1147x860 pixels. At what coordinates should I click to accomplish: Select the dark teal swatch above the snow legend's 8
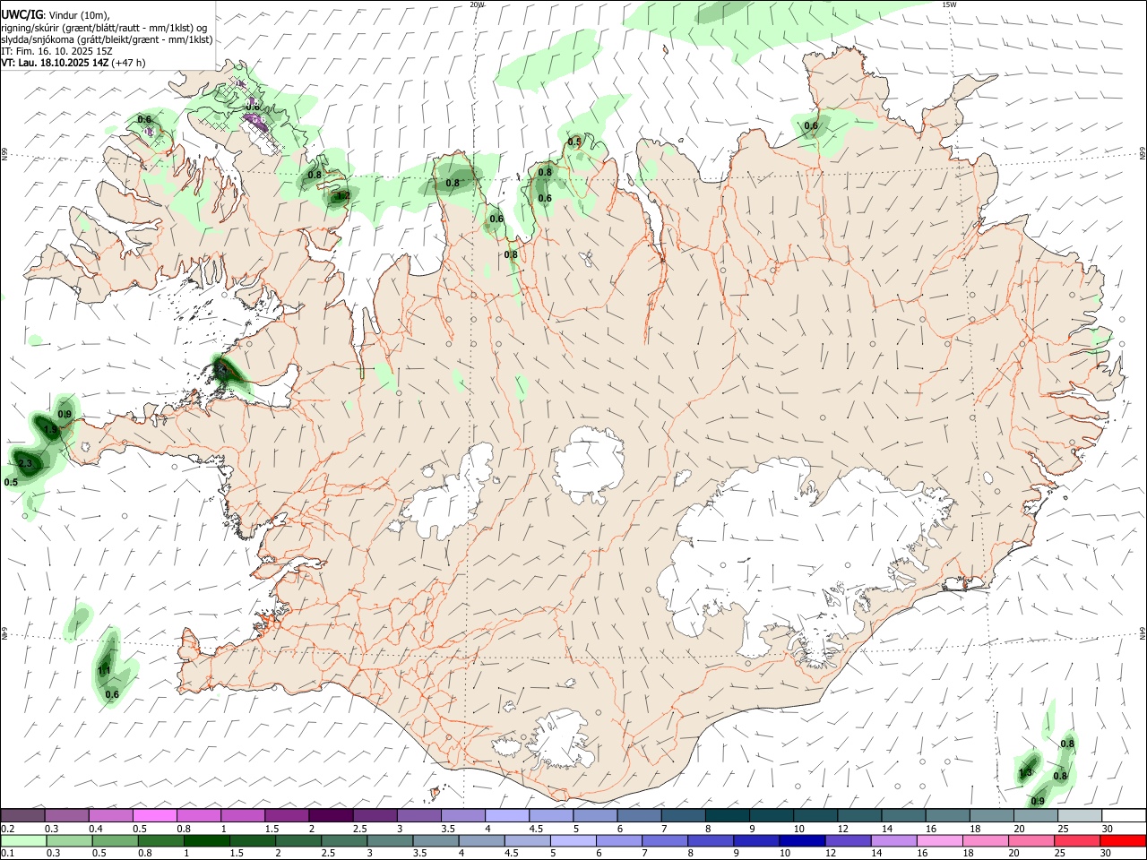pos(727,816)
